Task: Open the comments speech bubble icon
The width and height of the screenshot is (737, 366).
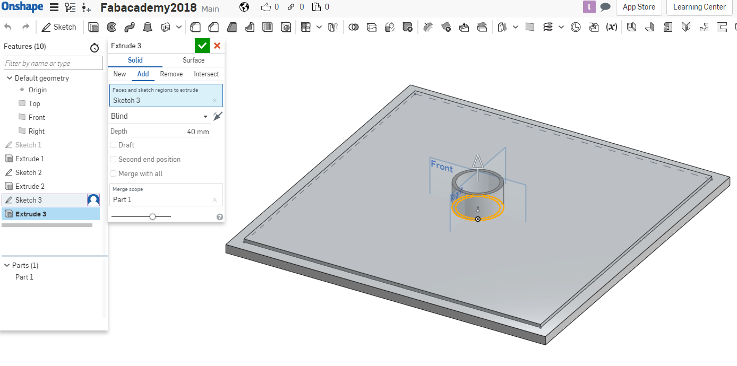Action: [605, 7]
